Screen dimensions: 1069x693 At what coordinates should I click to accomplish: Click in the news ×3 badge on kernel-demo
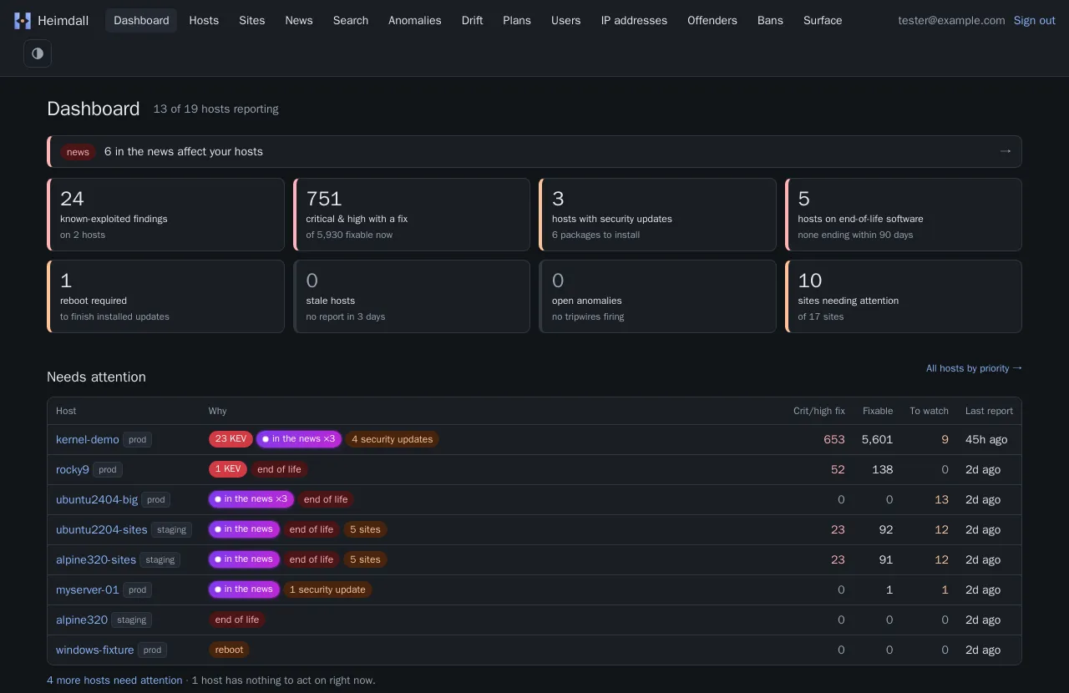point(299,439)
